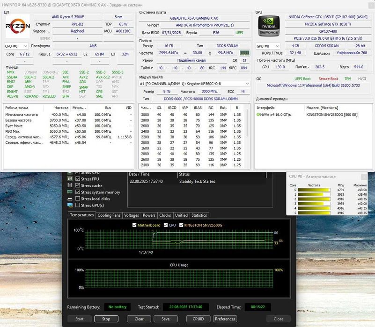Enable the Stress GPU(s) checkbox
375x327 pixels.
pos(78,205)
